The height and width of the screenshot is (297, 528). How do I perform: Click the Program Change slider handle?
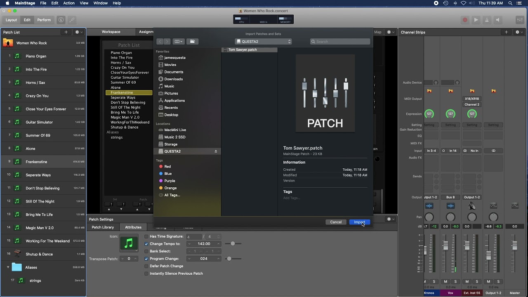[x=229, y=259]
